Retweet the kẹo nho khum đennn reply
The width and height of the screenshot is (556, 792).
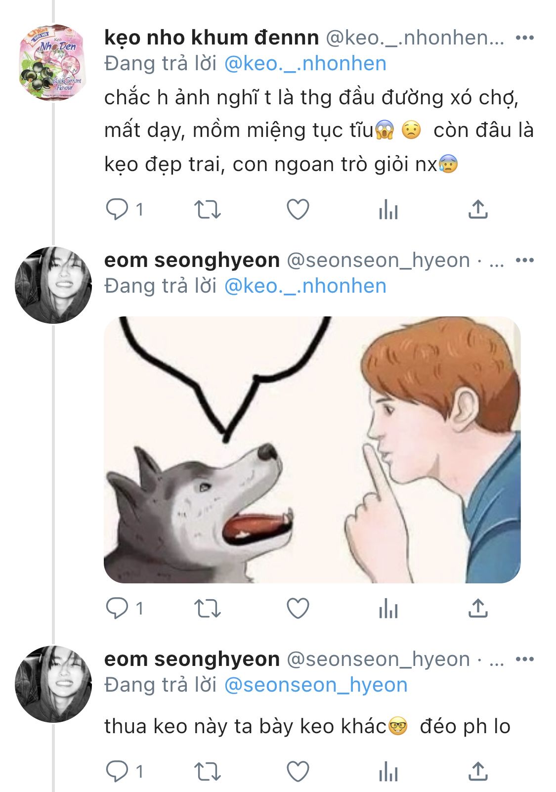pyautogui.click(x=207, y=210)
